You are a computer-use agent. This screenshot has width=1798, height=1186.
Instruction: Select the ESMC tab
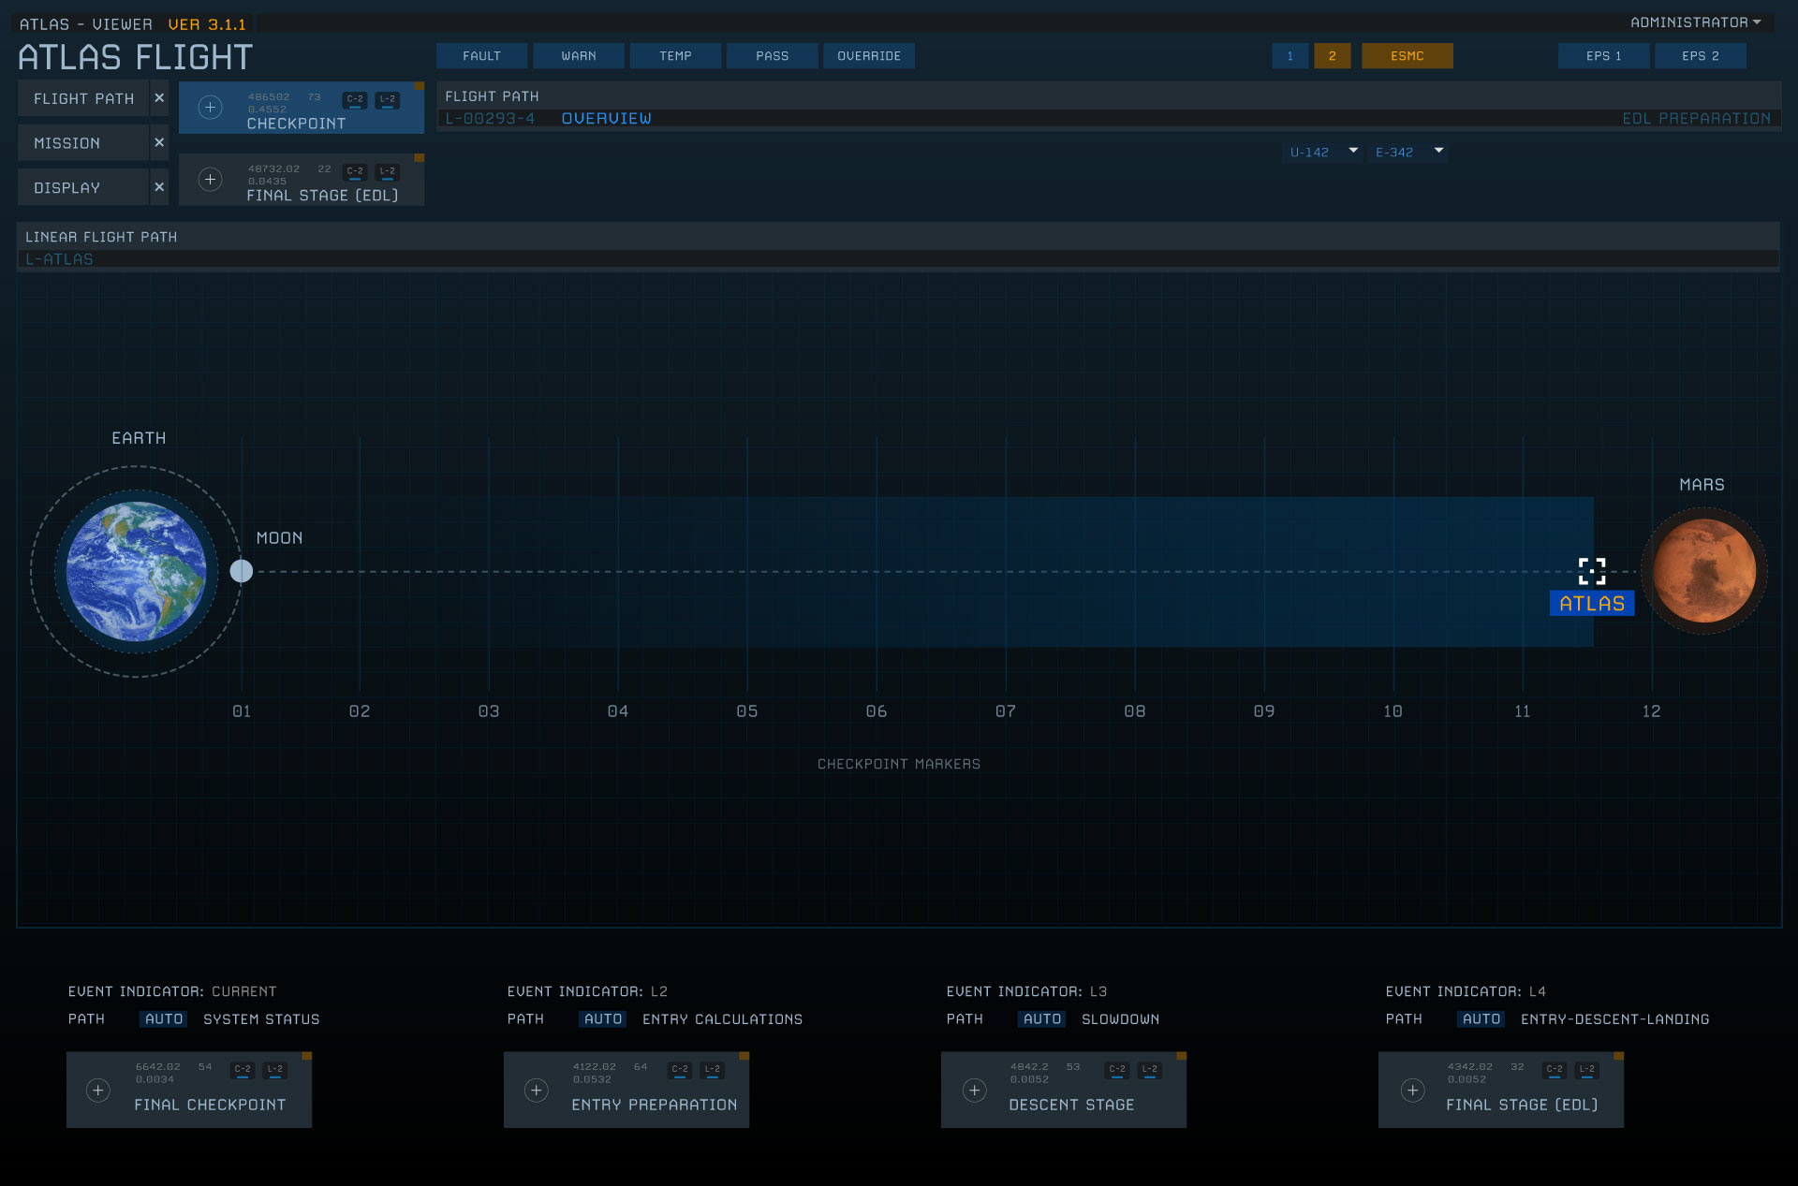1407,56
